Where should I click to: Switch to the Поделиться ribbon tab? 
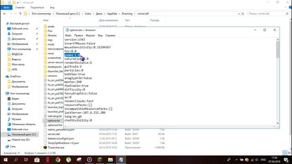point(37,7)
